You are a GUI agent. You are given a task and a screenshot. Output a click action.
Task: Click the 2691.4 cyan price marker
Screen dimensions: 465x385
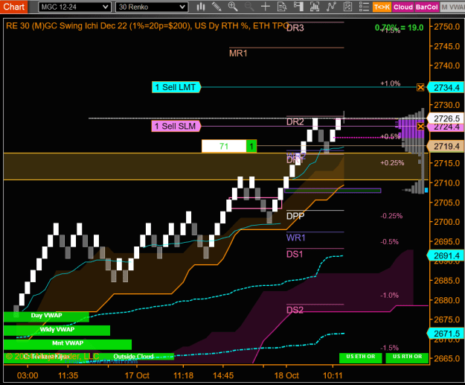coord(446,255)
